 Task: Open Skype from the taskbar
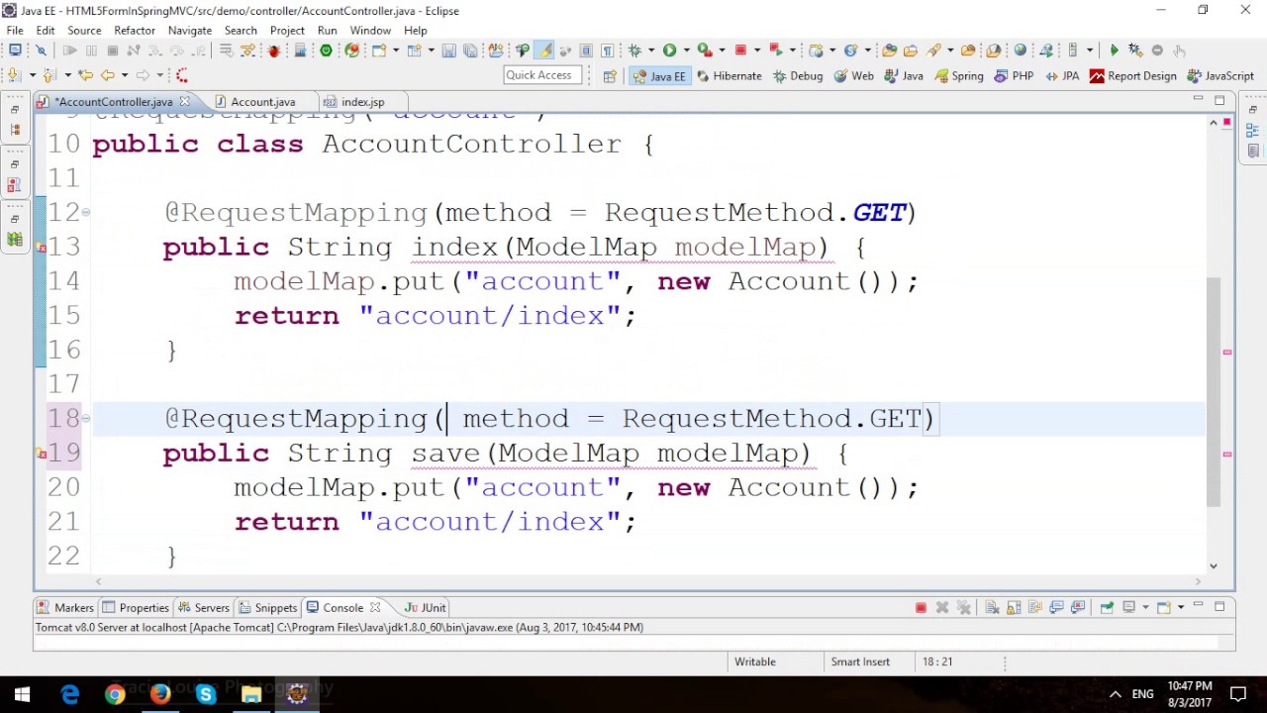click(x=206, y=694)
